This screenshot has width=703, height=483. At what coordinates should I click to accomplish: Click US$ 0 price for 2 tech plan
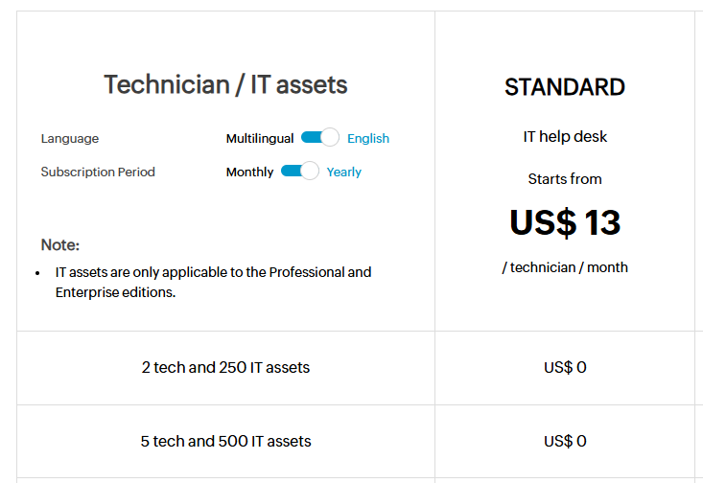pyautogui.click(x=565, y=367)
